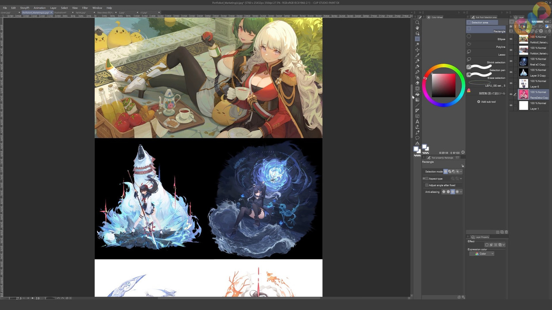Open the Expression color dropdown
The width and height of the screenshot is (552, 310).
pos(482,254)
